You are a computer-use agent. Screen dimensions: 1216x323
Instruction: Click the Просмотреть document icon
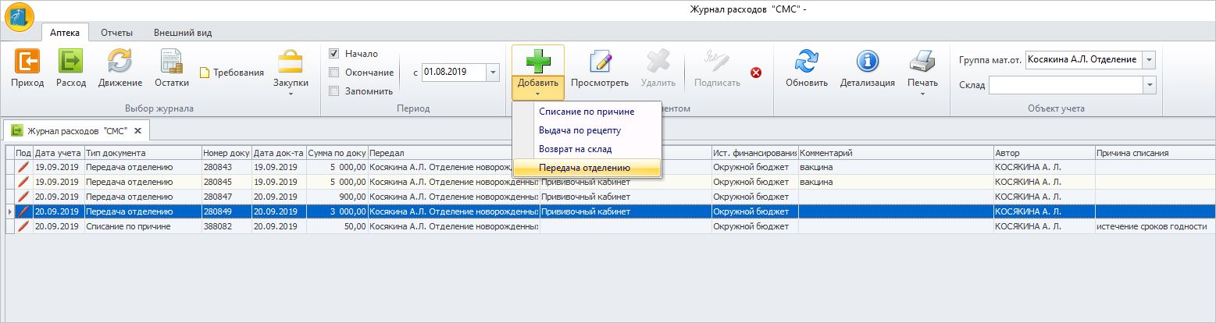[x=599, y=62]
